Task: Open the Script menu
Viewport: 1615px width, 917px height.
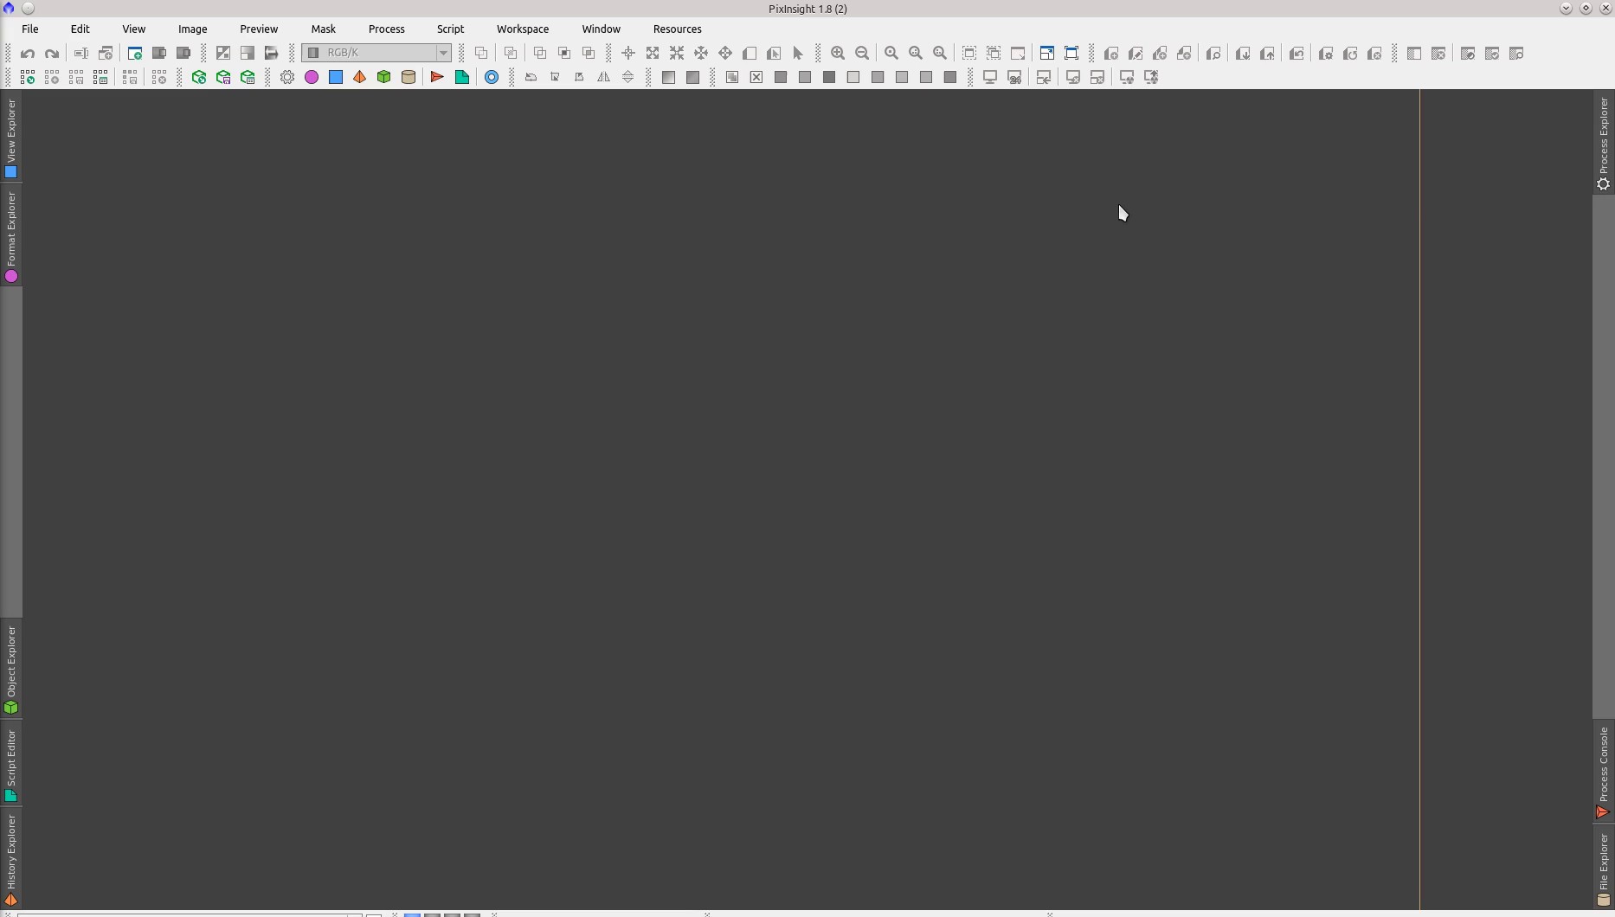Action: tap(451, 29)
